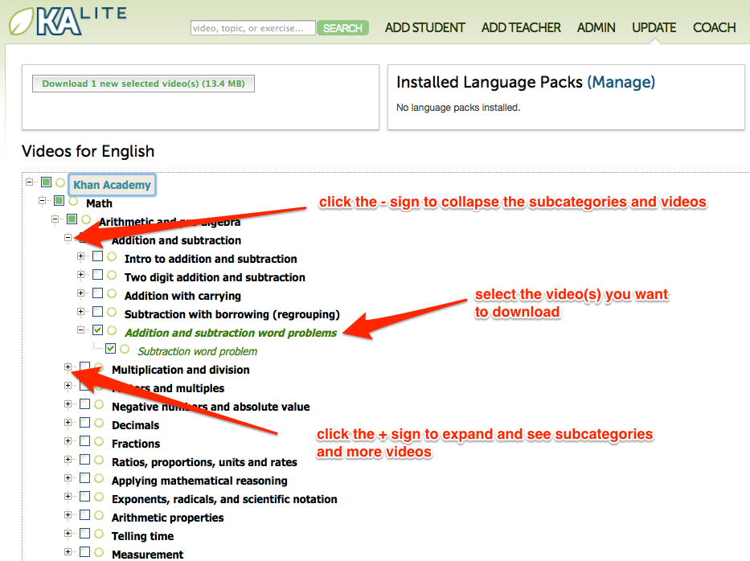Viewport: 750px width, 561px height.
Task: Collapse the Arithmetic and pre-algebra node
Action: [x=55, y=219]
